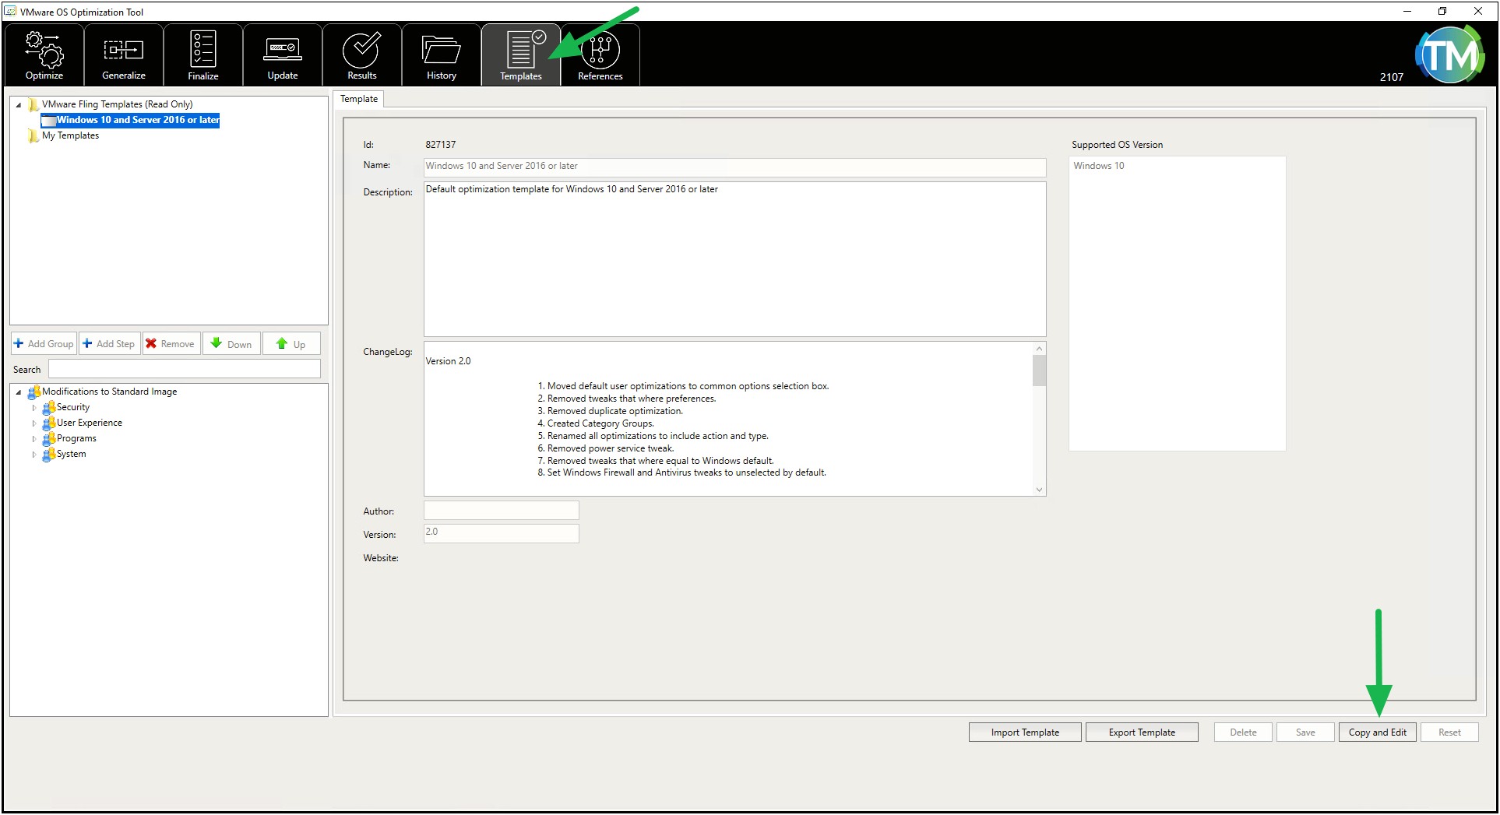Select Windows 10 in Supported OS Version

click(1098, 166)
